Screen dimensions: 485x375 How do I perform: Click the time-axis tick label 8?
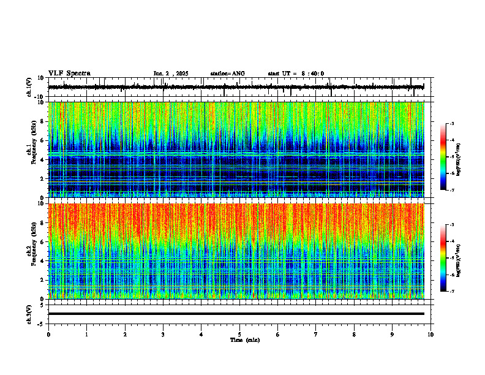tap(354, 335)
